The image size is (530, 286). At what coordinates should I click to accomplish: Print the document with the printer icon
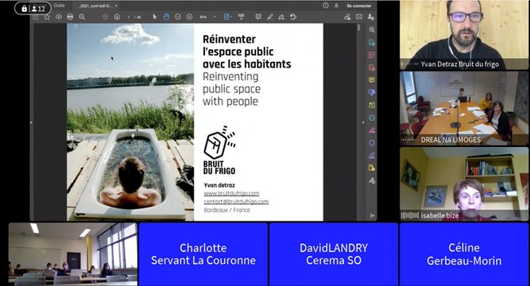point(70,17)
